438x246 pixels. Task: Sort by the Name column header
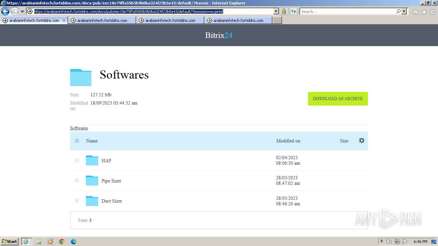coord(92,141)
